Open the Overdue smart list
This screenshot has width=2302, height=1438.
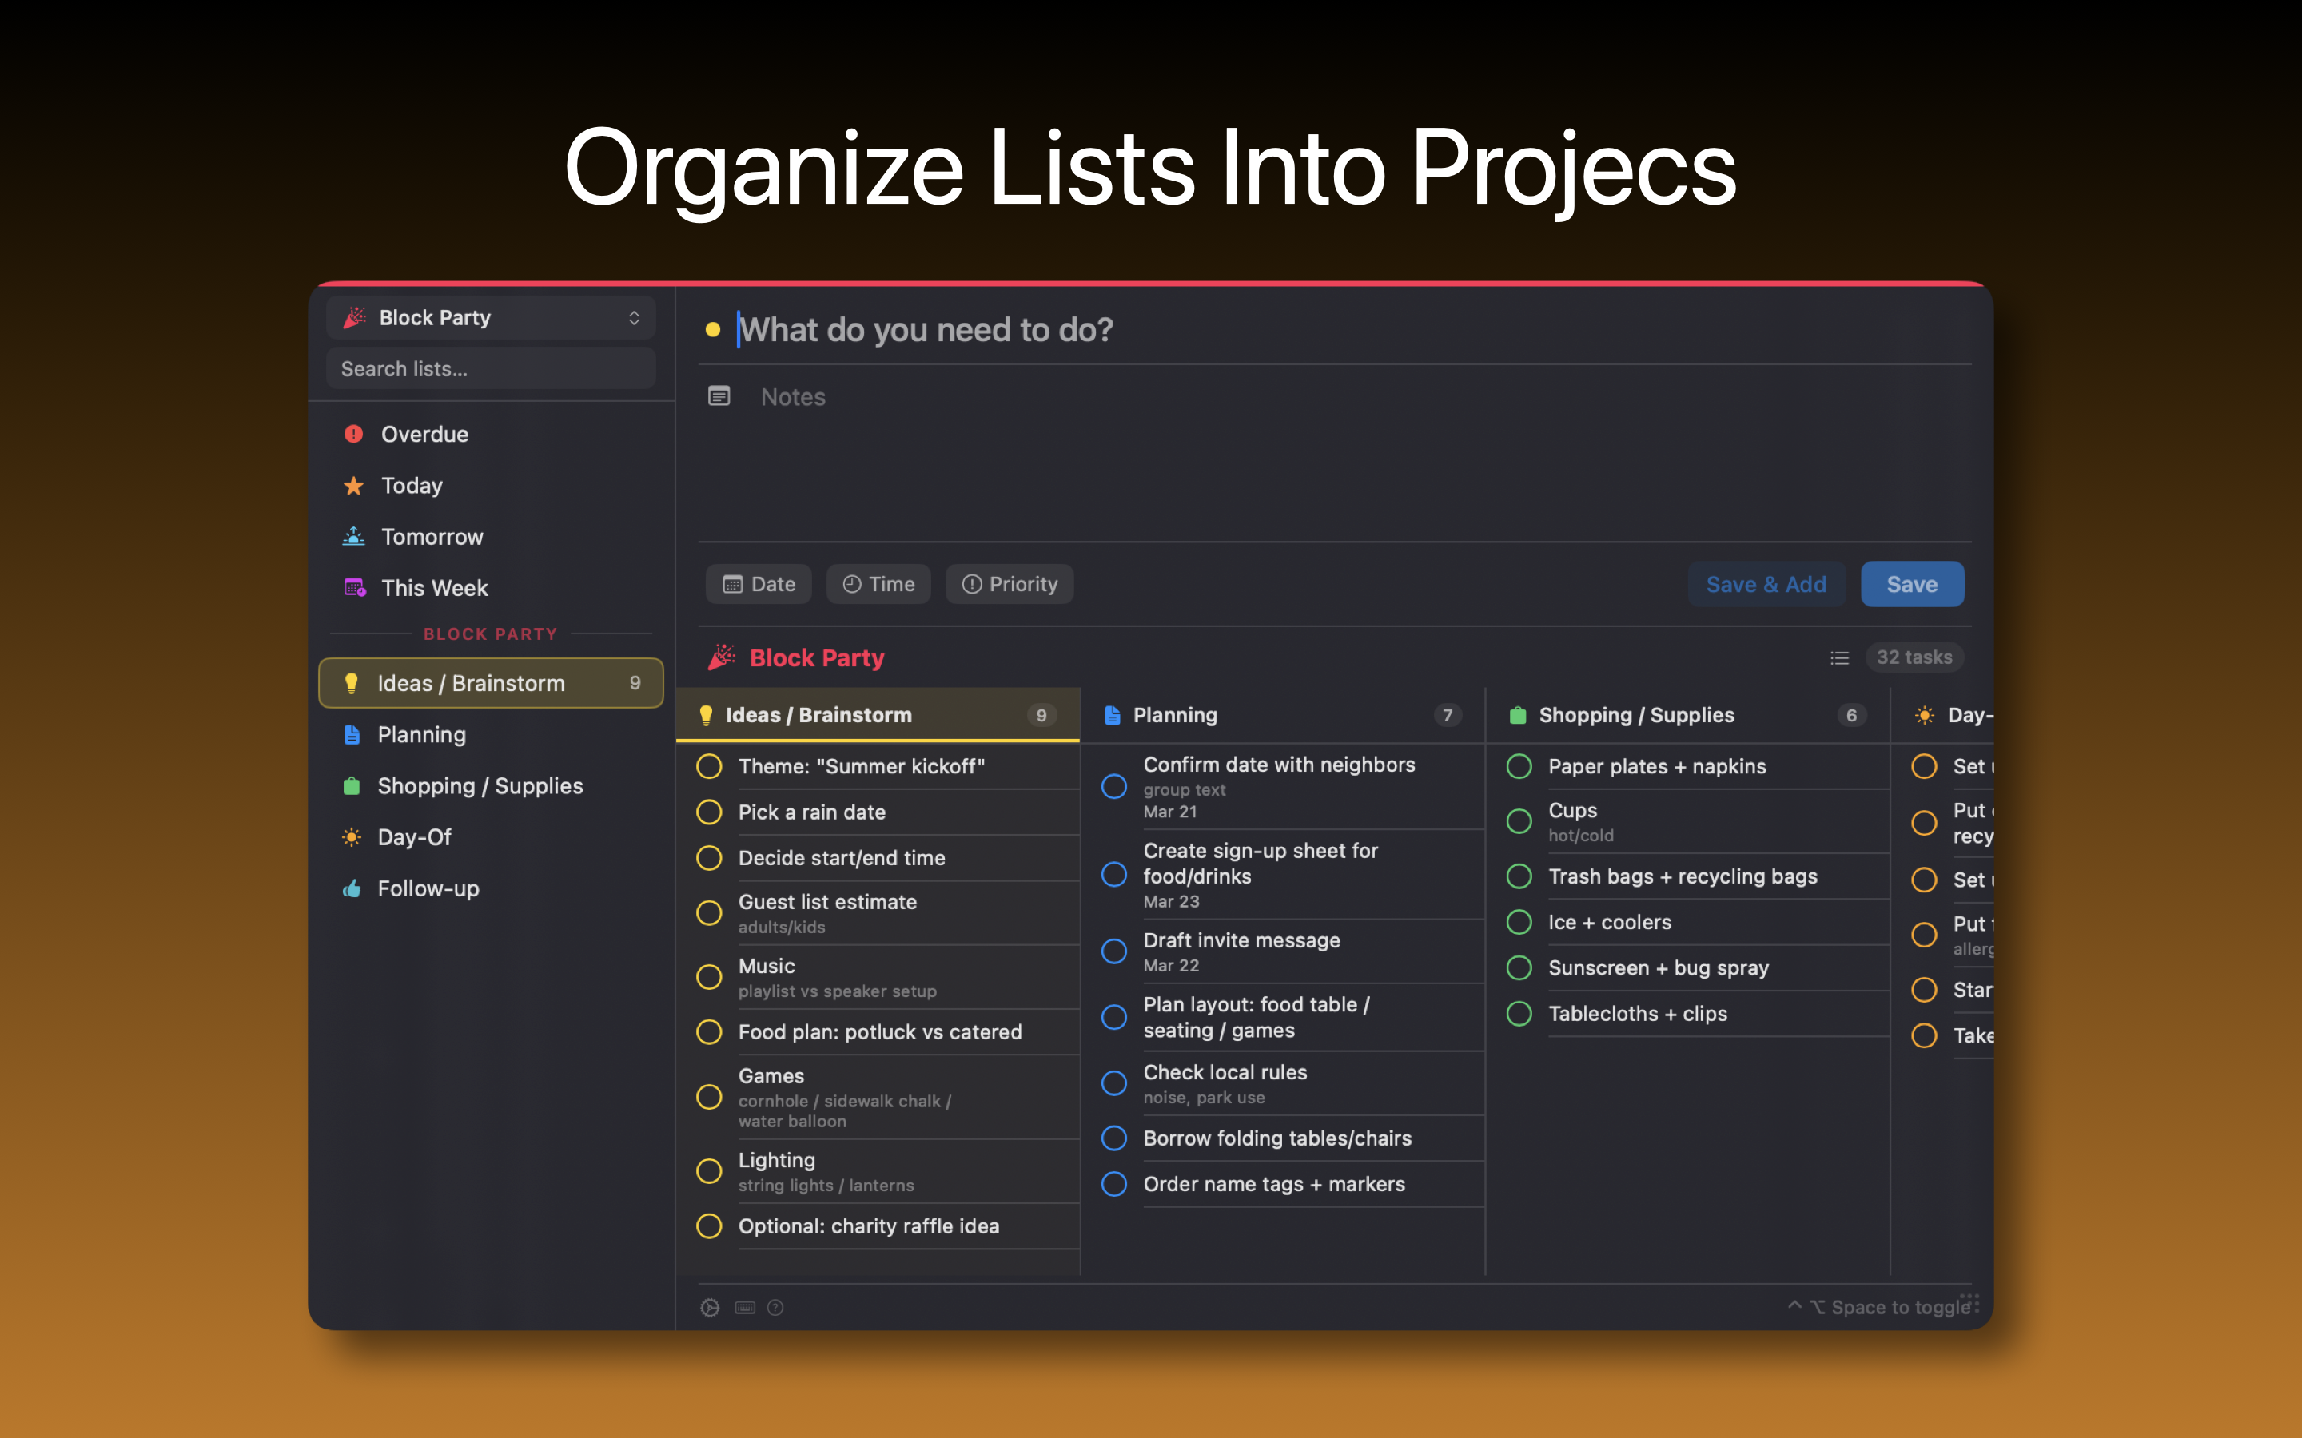click(491, 435)
